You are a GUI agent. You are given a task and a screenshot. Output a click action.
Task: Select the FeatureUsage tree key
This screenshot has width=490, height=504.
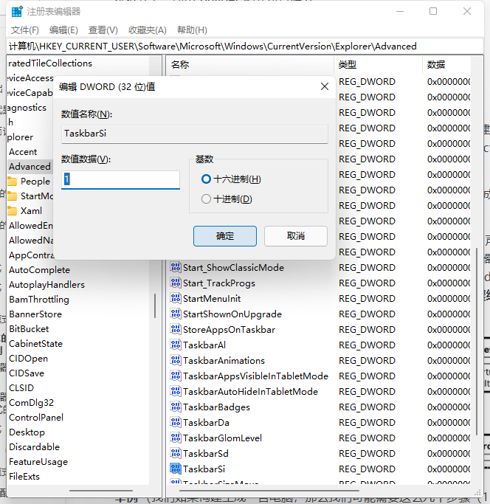point(38,462)
